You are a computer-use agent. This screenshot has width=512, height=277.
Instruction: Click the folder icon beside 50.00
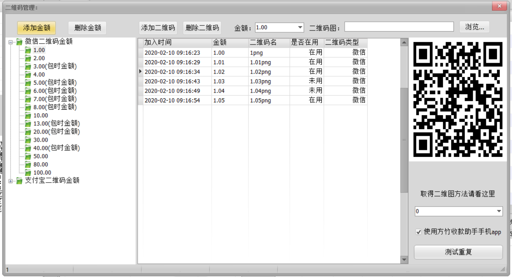click(x=28, y=156)
